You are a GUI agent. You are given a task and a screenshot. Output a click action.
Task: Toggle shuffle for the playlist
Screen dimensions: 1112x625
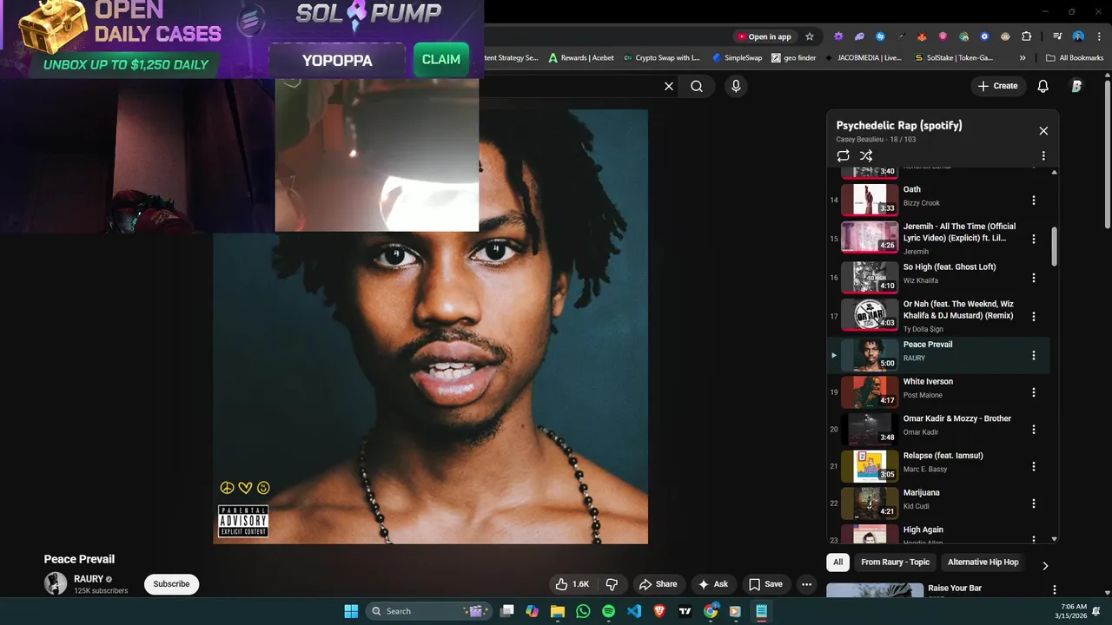pyautogui.click(x=866, y=155)
